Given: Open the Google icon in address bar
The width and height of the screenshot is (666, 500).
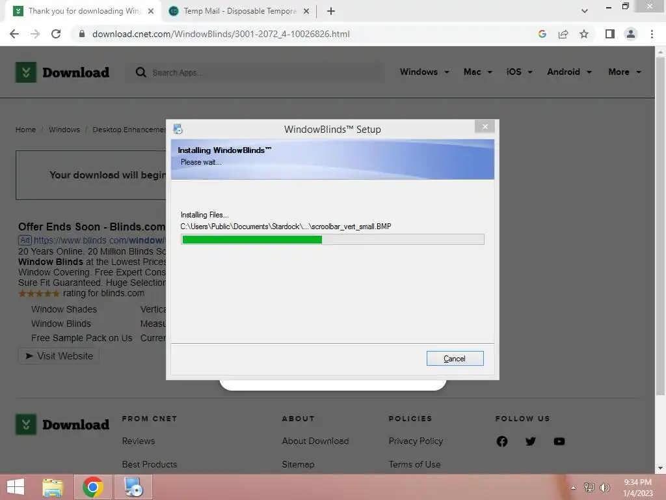Looking at the screenshot, I should (542, 34).
